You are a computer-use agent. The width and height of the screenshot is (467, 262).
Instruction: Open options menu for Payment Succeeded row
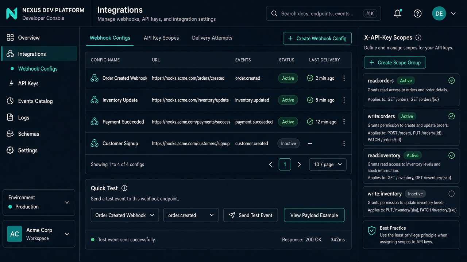344,122
